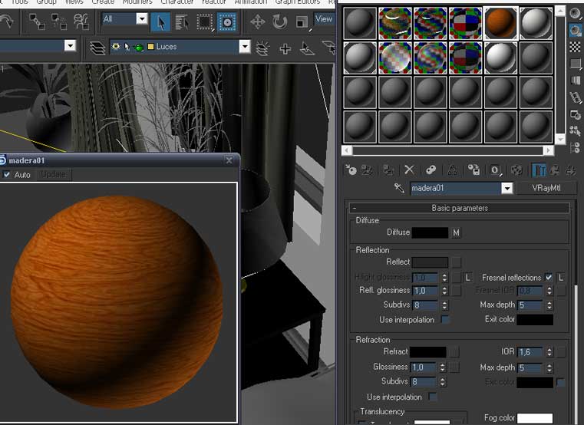The width and height of the screenshot is (584, 425).
Task: Pick material from object with eyedropper
Action: 399,188
